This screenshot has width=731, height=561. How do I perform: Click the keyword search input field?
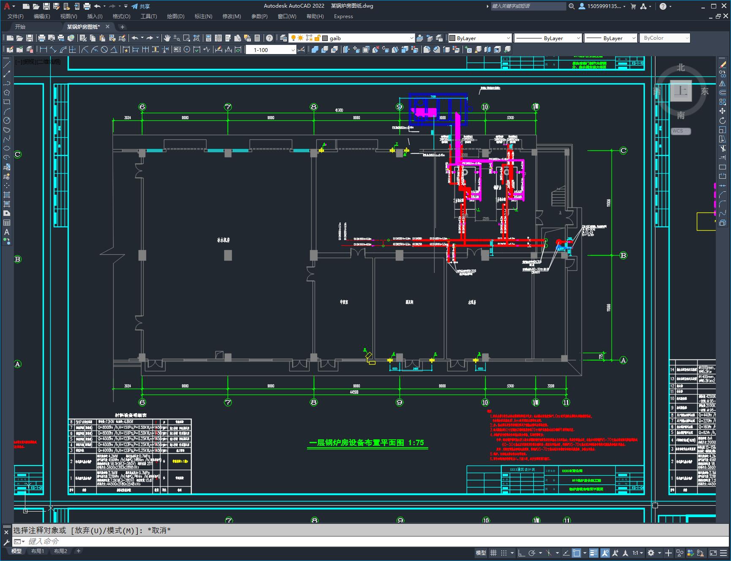pos(528,6)
